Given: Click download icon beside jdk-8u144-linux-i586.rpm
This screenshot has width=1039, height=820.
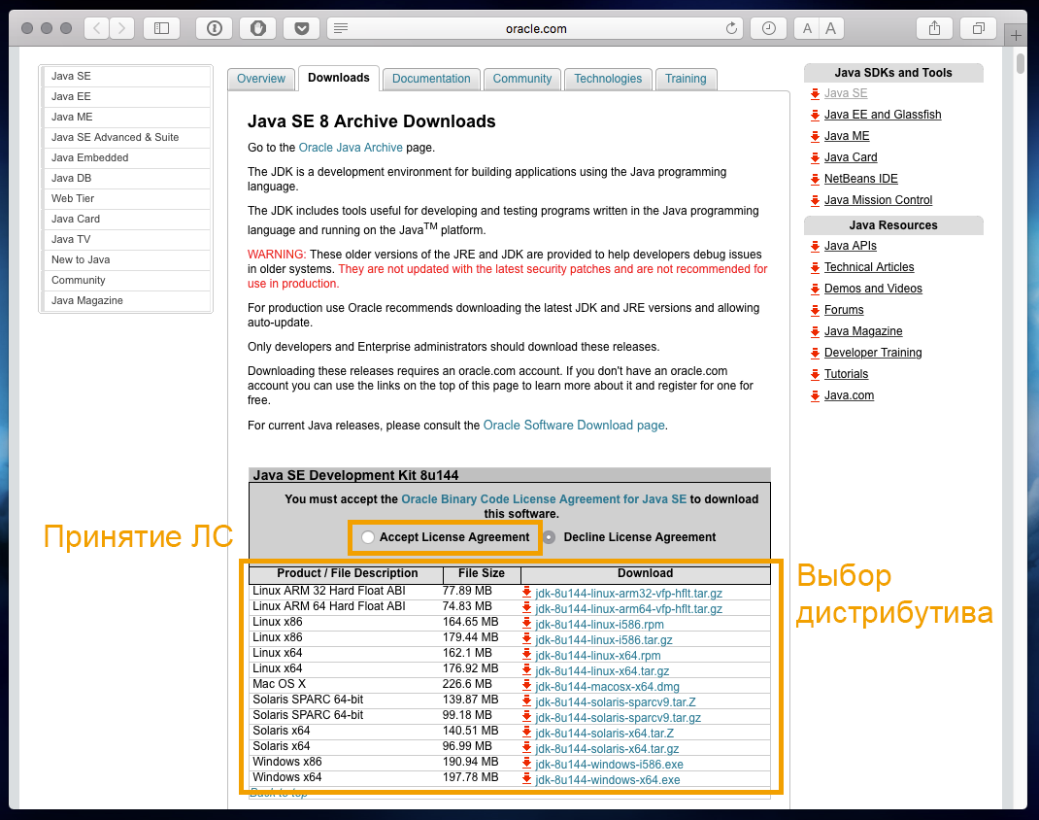Looking at the screenshot, I should pyautogui.click(x=527, y=623).
